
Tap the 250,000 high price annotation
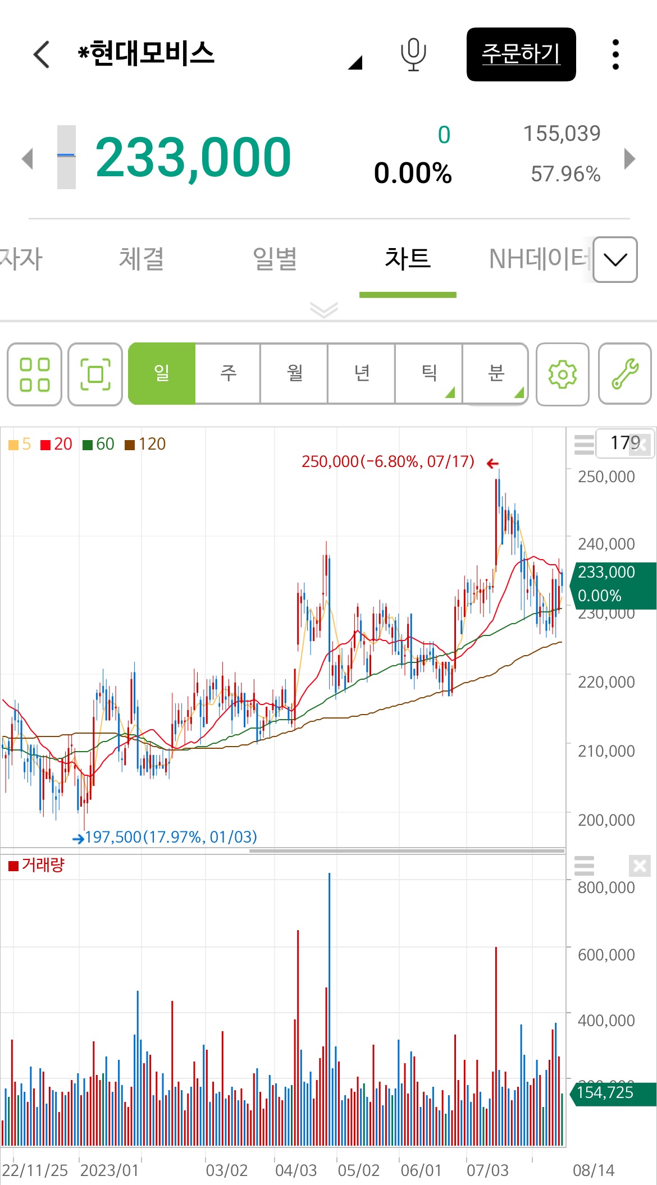pos(388,461)
